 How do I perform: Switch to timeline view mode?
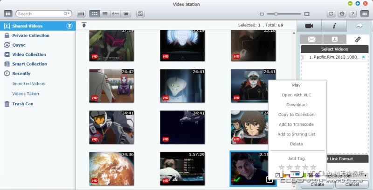coord(116,14)
